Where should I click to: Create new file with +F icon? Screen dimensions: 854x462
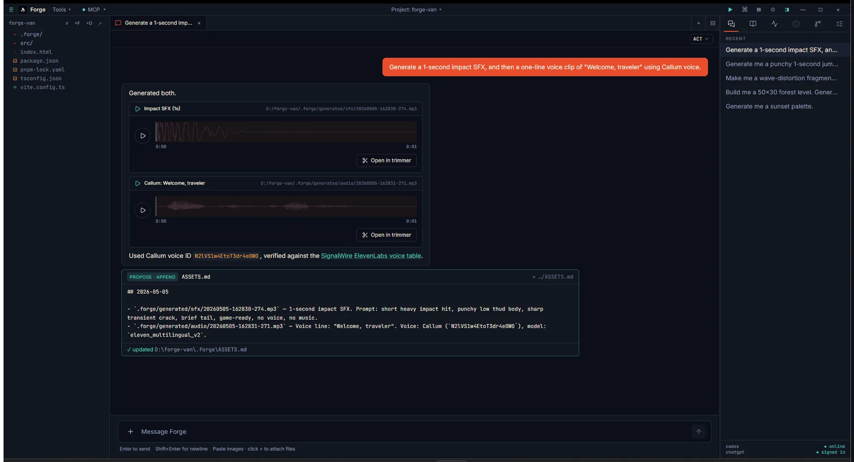point(77,23)
